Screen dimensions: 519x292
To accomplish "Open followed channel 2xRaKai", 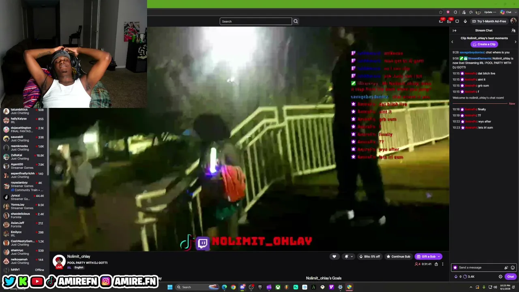I will pyautogui.click(x=24, y=157).
